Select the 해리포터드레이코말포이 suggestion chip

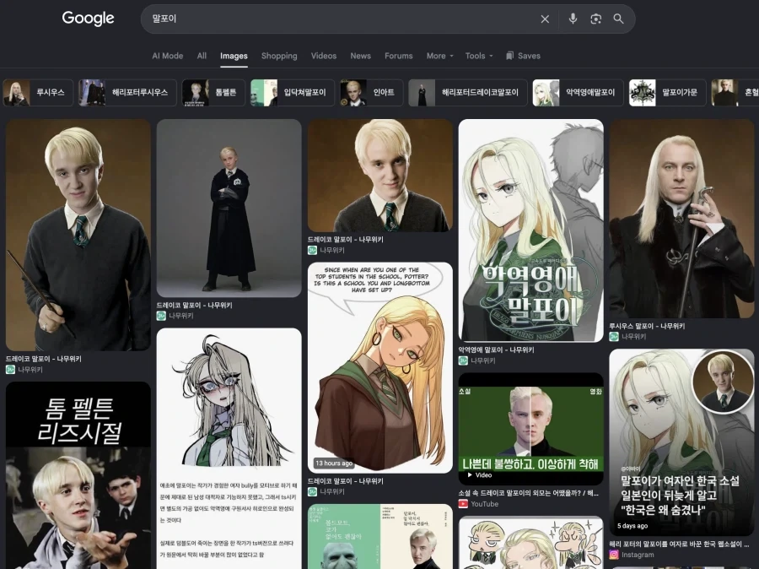point(467,93)
